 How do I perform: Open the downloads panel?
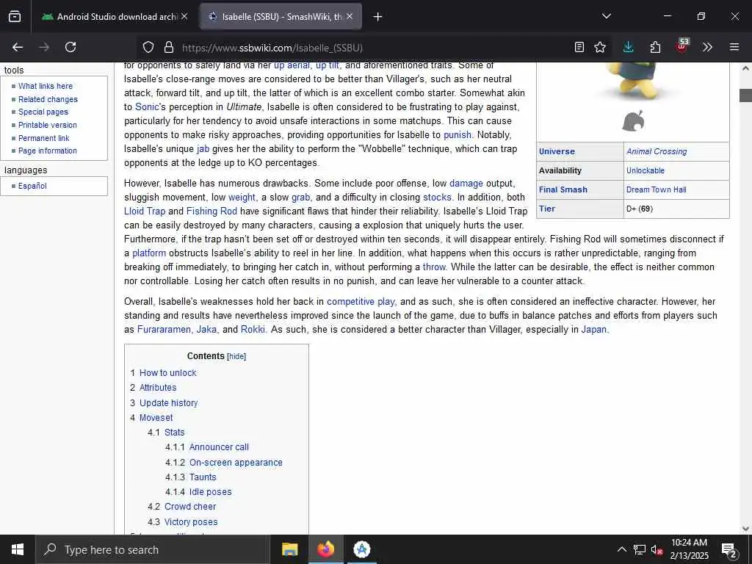point(629,47)
